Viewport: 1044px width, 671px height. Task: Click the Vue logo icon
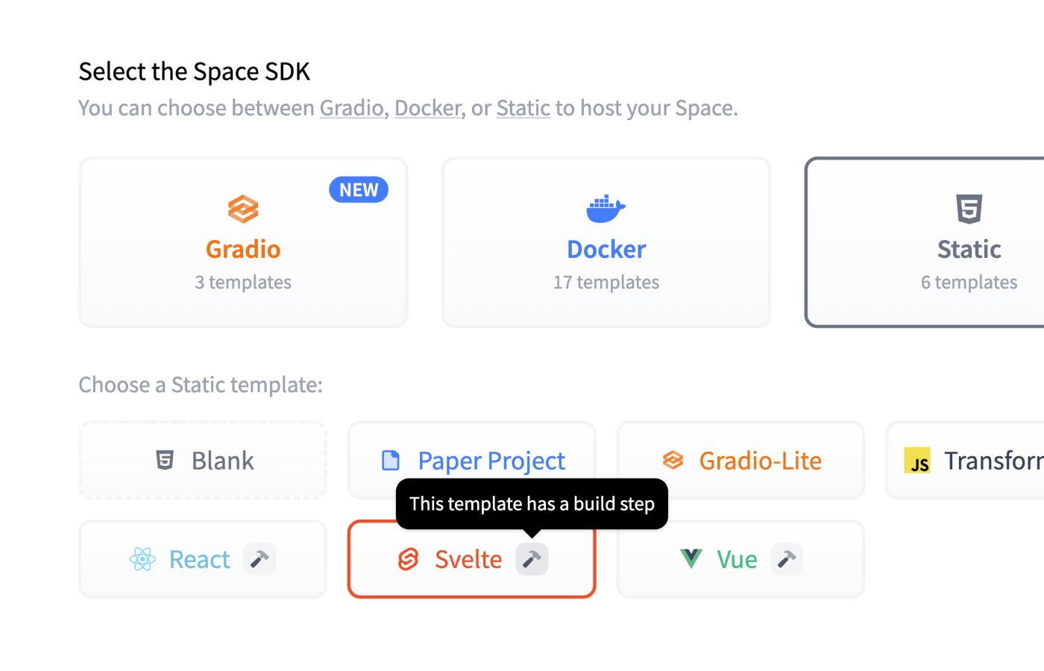(x=691, y=558)
